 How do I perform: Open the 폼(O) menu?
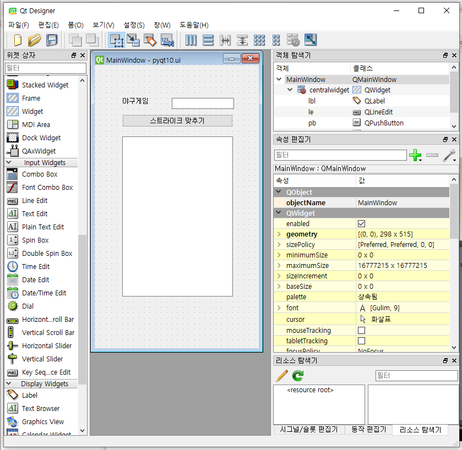point(75,25)
